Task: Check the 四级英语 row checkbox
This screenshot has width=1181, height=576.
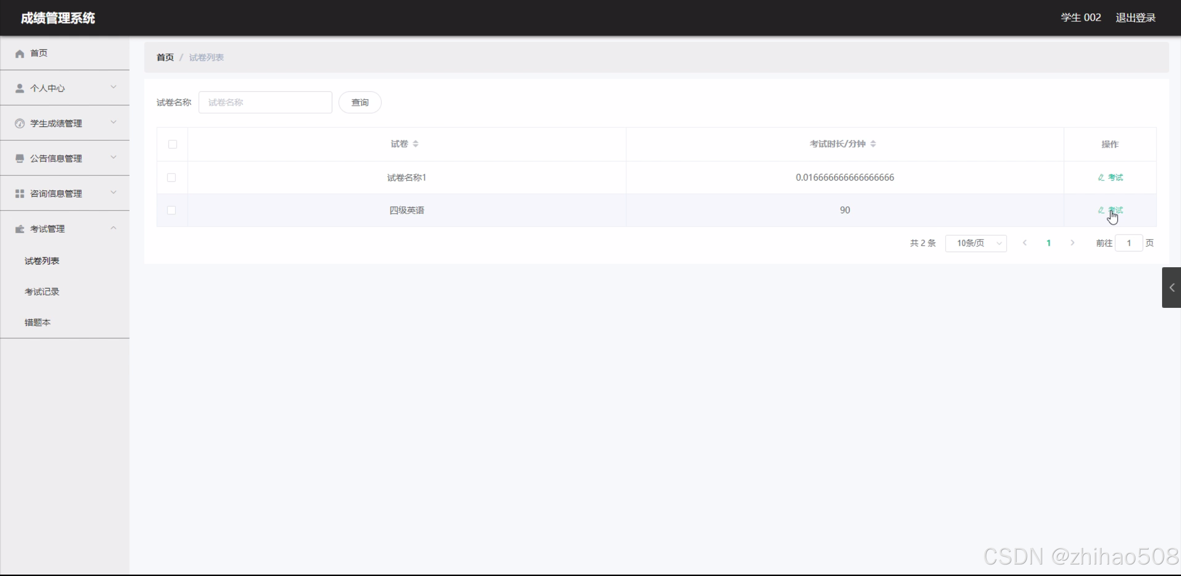Action: click(x=171, y=210)
